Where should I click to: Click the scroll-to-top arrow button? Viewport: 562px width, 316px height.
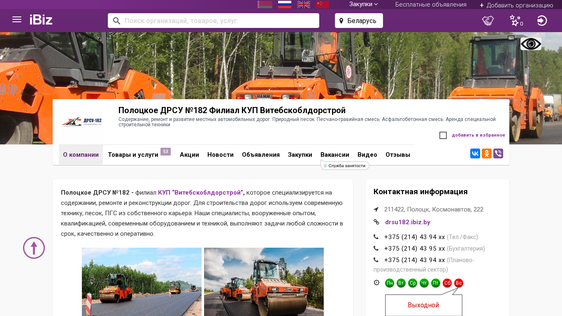(x=34, y=248)
